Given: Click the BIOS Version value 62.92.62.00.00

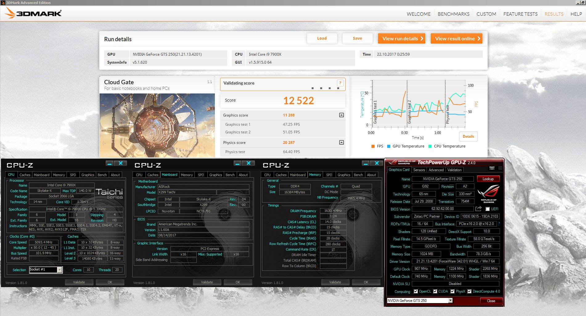Looking at the screenshot, I should pyautogui.click(x=443, y=209).
